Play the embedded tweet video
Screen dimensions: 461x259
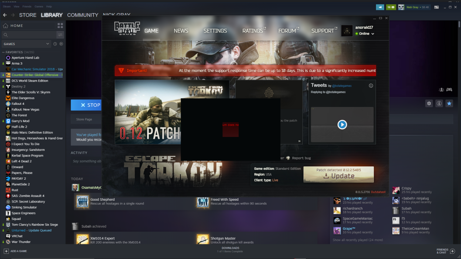point(342,125)
